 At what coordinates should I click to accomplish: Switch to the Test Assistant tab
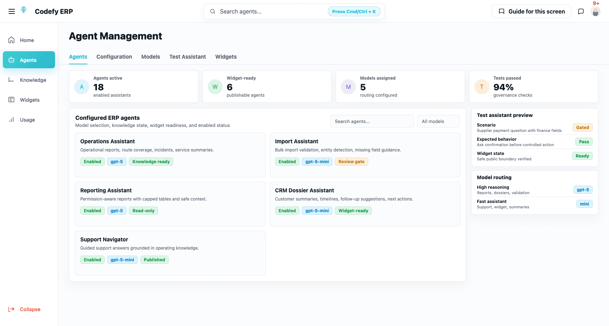tap(187, 57)
